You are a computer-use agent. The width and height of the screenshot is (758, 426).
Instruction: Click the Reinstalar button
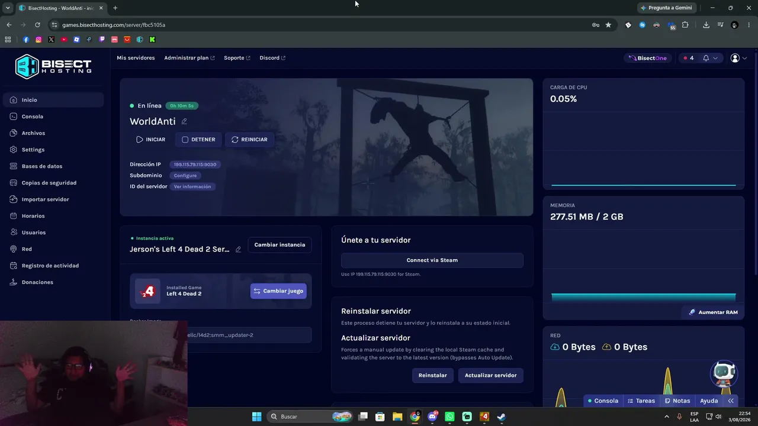coord(433,375)
